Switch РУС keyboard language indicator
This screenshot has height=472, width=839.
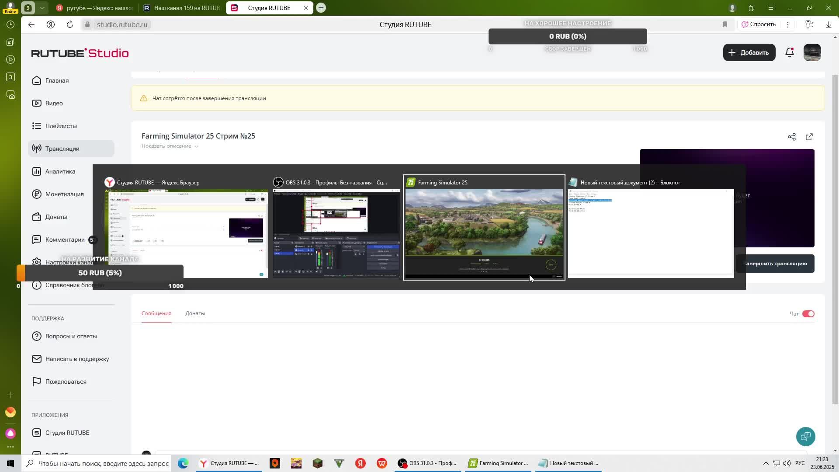point(800,463)
